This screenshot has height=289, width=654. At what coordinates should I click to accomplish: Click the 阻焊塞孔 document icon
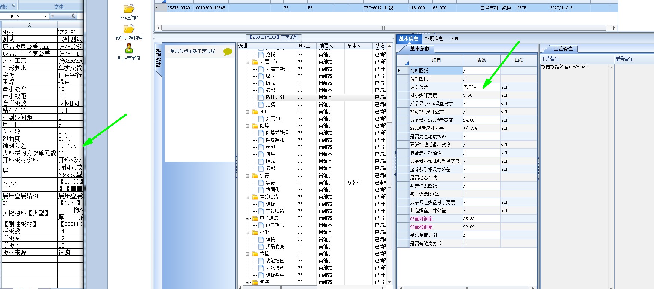click(261, 140)
